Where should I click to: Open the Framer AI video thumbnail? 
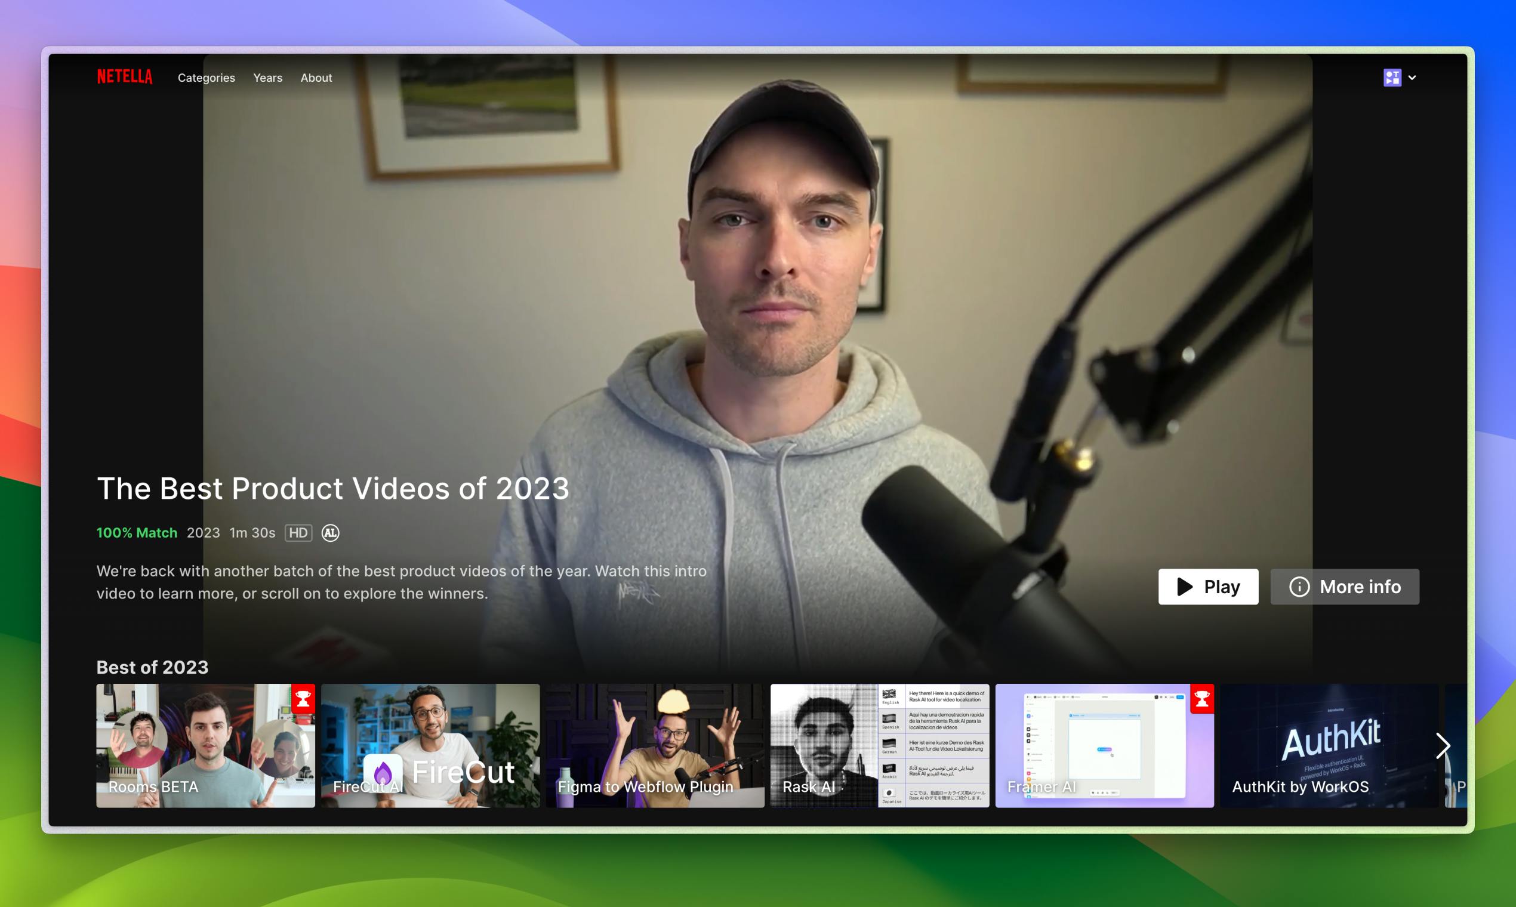coord(1105,746)
